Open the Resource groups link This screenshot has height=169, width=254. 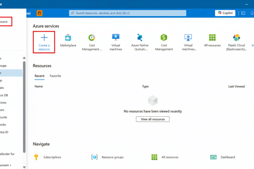click(113, 157)
